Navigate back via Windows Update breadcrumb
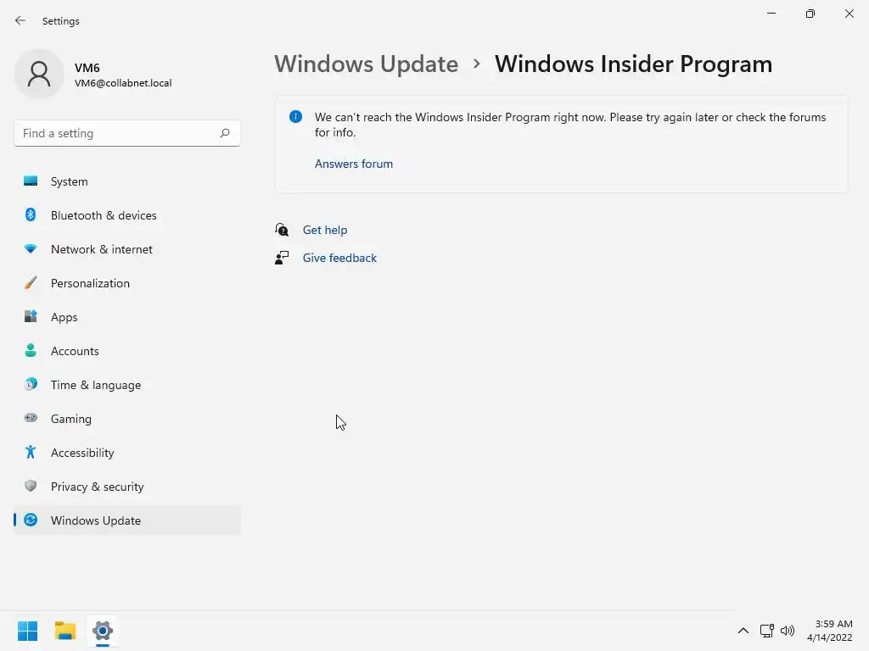The height and width of the screenshot is (651, 869). click(x=367, y=64)
